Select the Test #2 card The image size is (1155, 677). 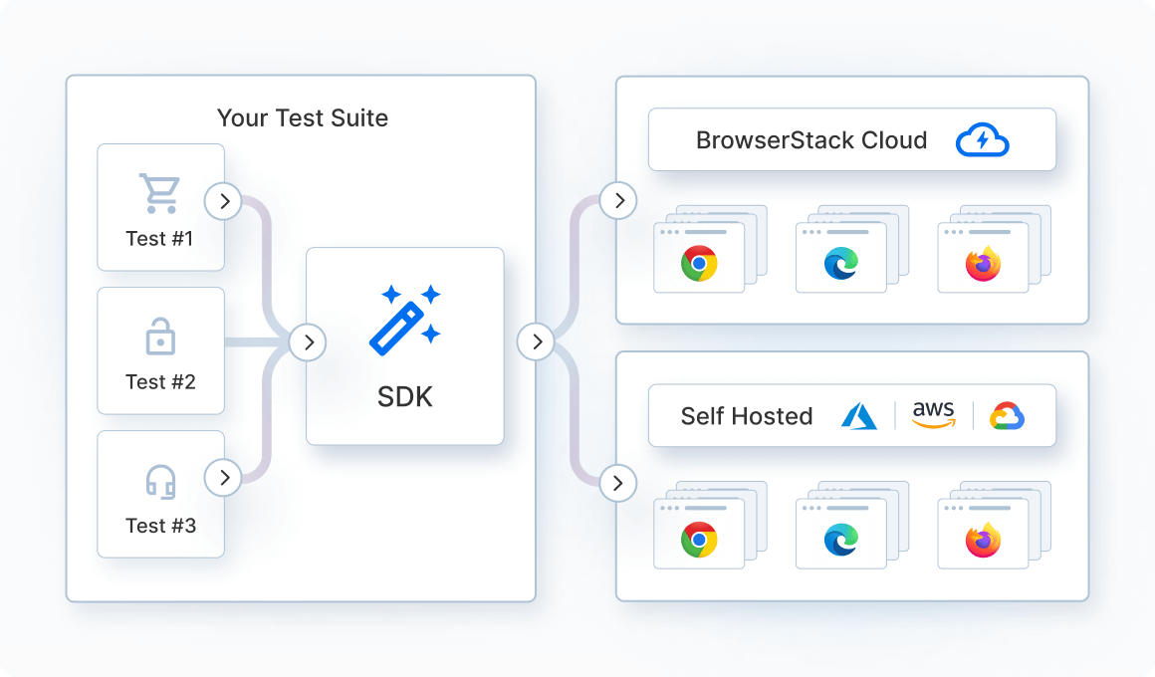160,350
